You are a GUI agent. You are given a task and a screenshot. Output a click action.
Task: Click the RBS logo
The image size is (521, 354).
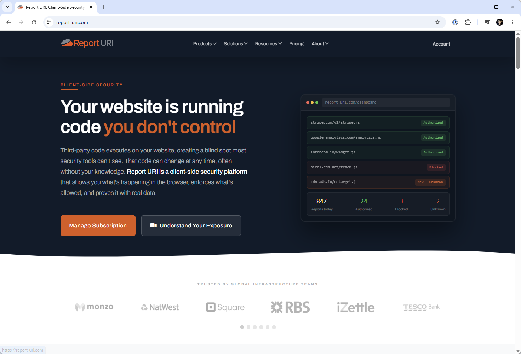291,307
